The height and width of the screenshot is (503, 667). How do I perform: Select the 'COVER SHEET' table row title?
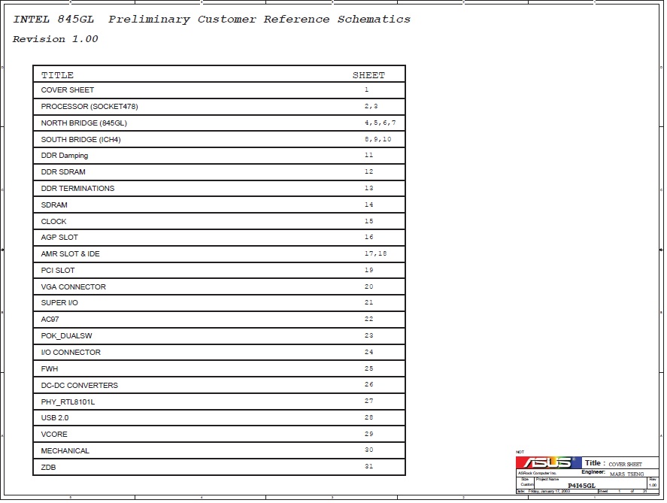pos(67,90)
